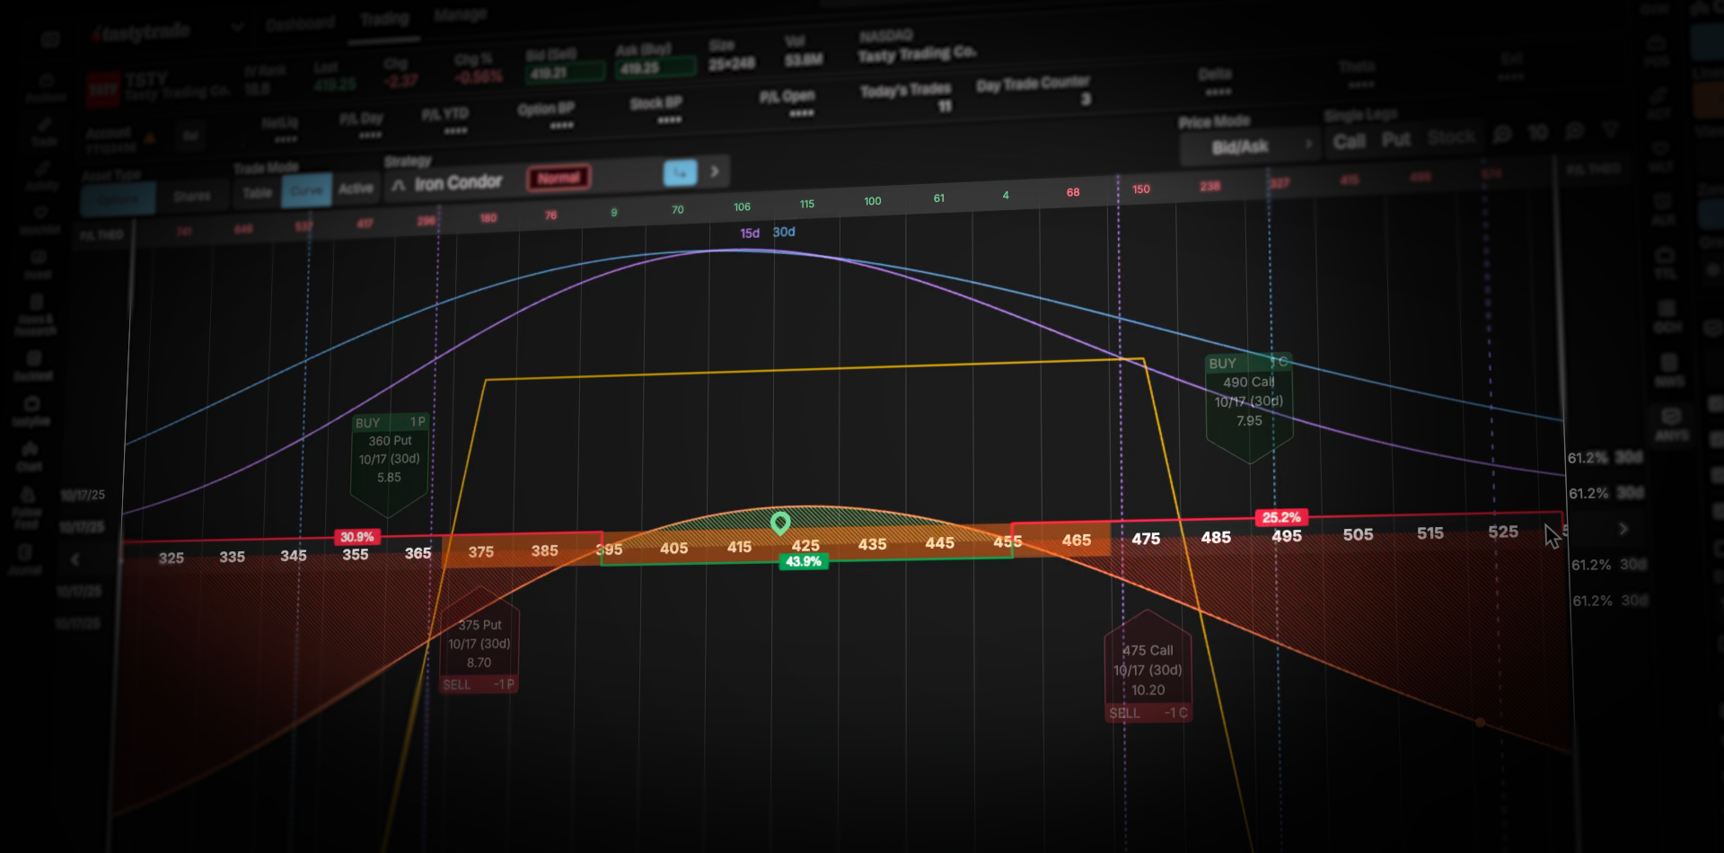Screen dimensions: 1724x853
Task: Open the tastytrade logo dropdown chevron
Action: tap(237, 27)
